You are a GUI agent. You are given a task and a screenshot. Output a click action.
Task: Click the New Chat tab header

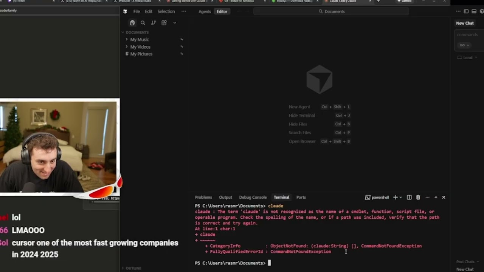pyautogui.click(x=465, y=23)
